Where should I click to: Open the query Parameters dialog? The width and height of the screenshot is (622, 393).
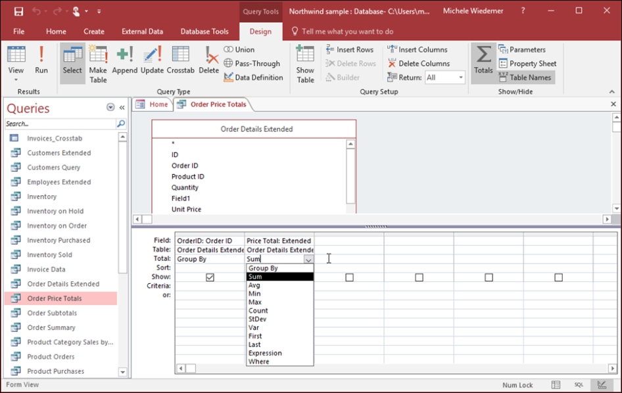[522, 49]
